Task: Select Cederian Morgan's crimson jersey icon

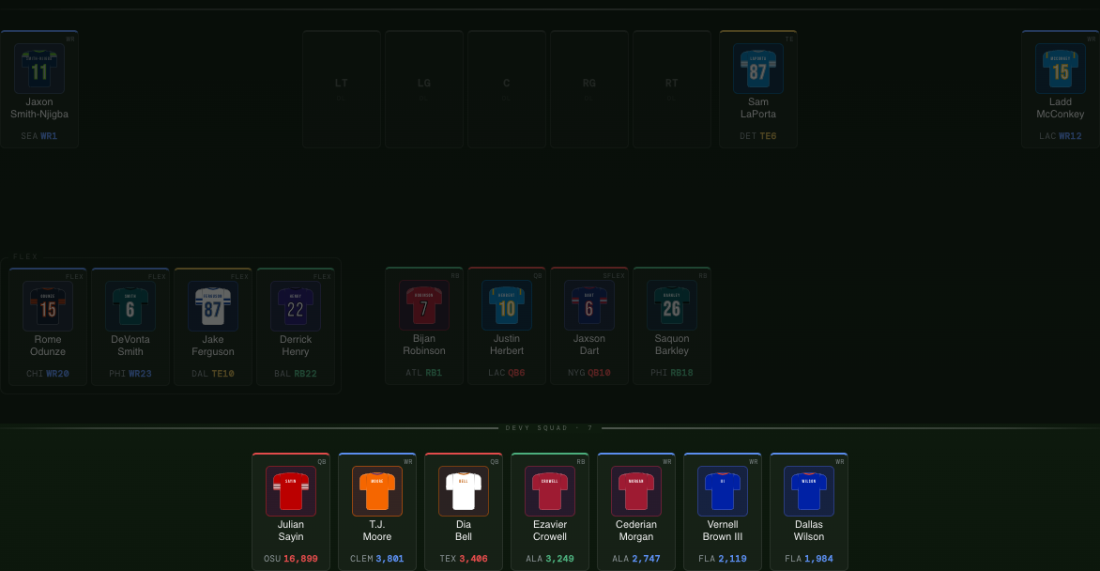Action: pyautogui.click(x=636, y=491)
